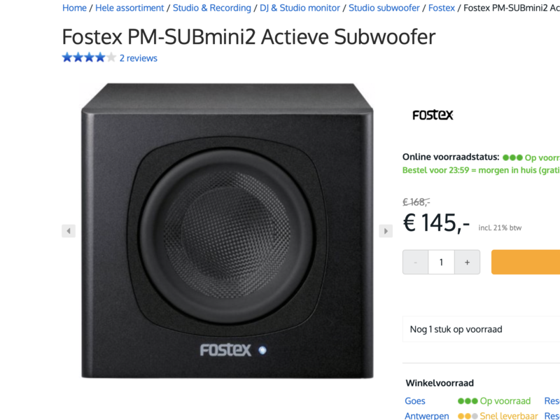Image resolution: width=560 pixels, height=420 pixels.
Task: Open the 2 reviews link
Action: [x=138, y=58]
